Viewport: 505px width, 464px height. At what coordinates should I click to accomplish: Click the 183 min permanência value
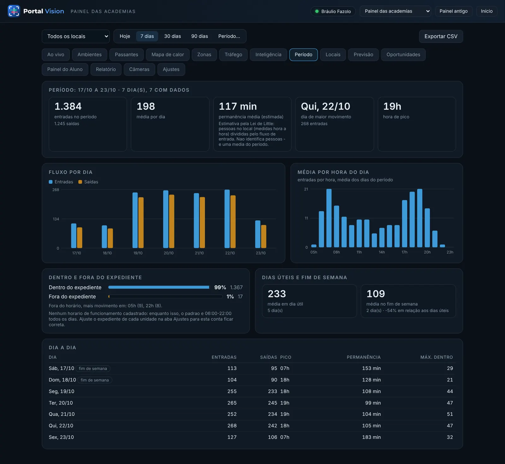coord(371,437)
